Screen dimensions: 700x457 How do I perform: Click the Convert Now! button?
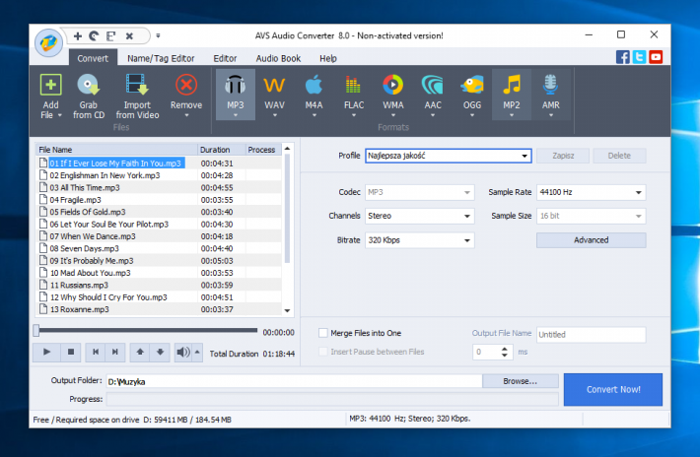[x=613, y=390]
